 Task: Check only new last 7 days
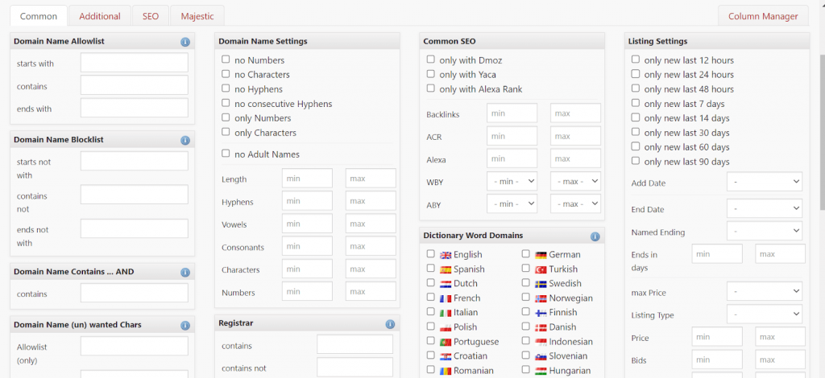636,103
